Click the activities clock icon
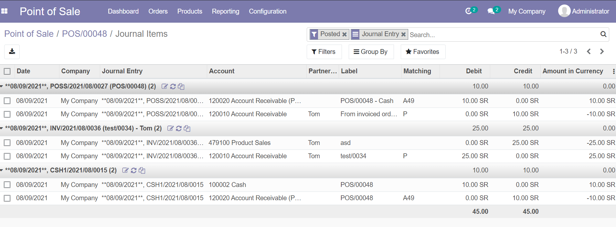 tap(468, 11)
